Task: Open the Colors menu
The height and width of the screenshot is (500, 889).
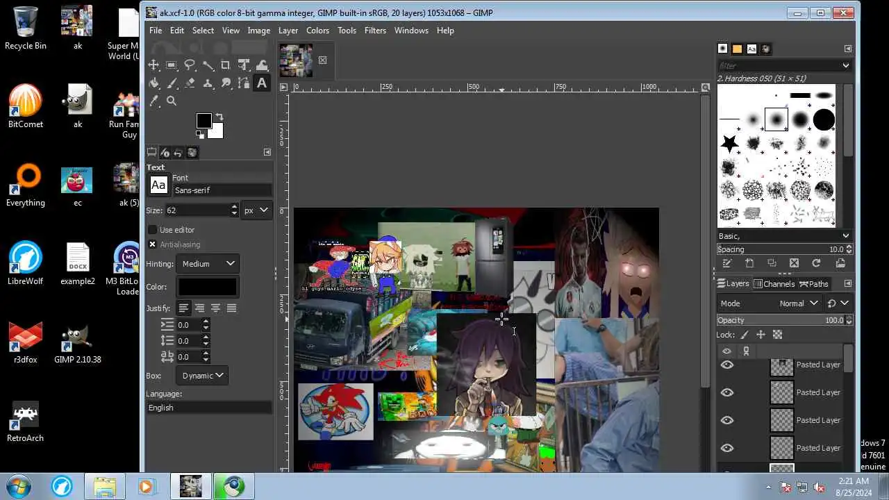Action: point(317,31)
